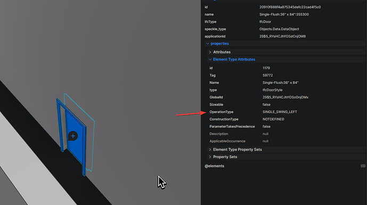Screen dimensions: 367x205
Task: Collapse Element Type Attributes section
Action: (x=210, y=60)
